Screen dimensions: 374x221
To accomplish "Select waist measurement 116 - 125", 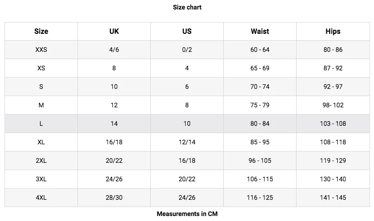I will tap(260, 198).
